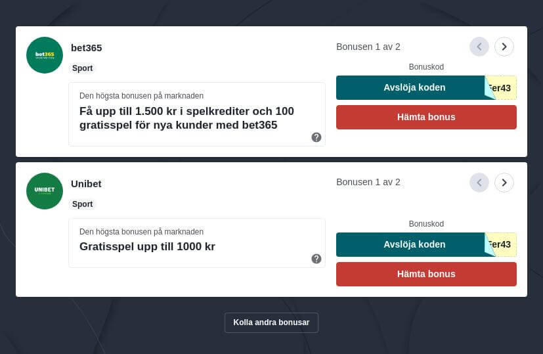Go to previous bet365 bonus arrow
543x354 pixels.
coord(479,47)
